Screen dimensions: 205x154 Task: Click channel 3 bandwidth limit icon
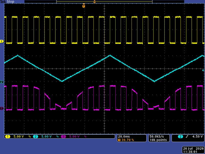click(x=85, y=137)
